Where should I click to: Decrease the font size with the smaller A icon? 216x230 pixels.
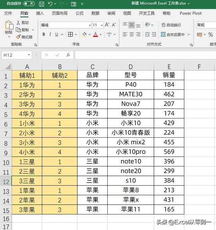pyautogui.click(x=114, y=25)
